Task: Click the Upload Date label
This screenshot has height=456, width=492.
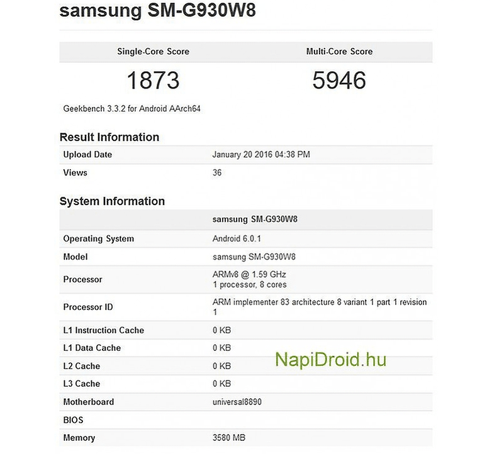Action: pyautogui.click(x=87, y=155)
